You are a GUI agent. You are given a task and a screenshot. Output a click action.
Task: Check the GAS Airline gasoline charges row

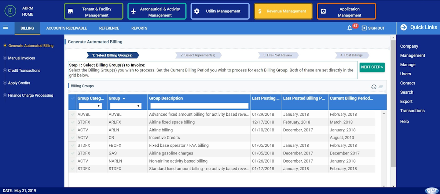click(x=72, y=153)
